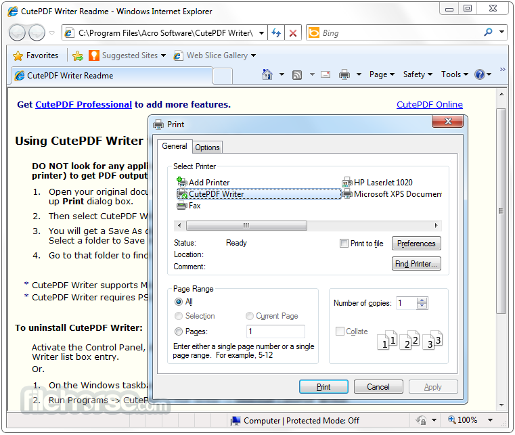Click the Read Mail envelope icon
This screenshot has height=435, width=515.
pyautogui.click(x=326, y=74)
